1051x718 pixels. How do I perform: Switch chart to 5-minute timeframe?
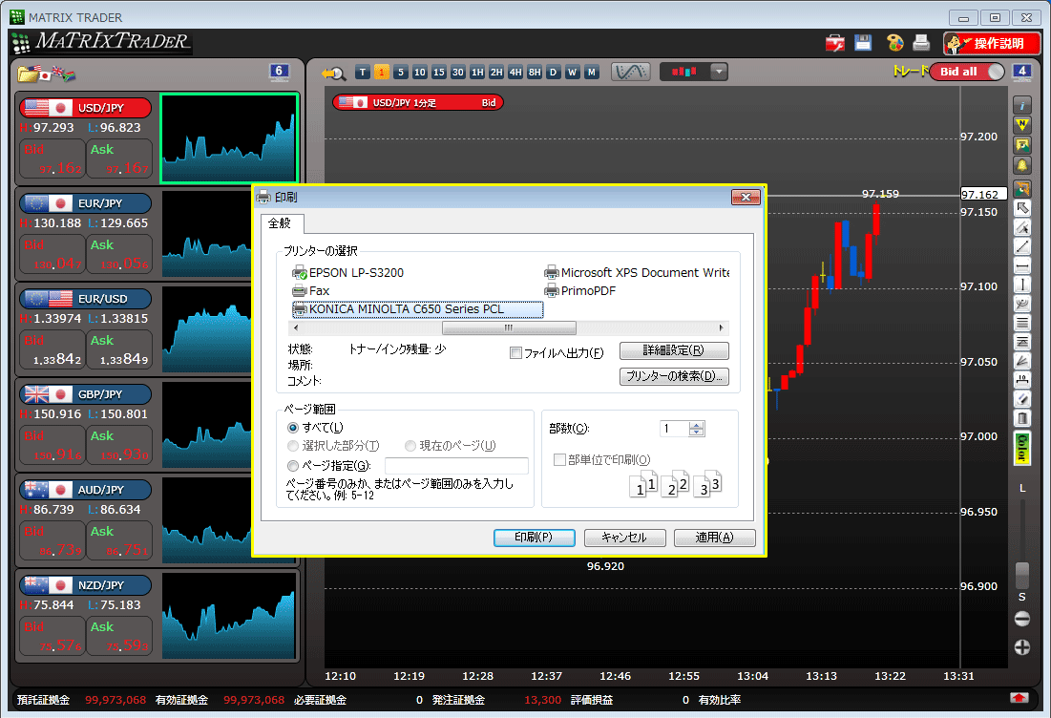pyautogui.click(x=401, y=73)
